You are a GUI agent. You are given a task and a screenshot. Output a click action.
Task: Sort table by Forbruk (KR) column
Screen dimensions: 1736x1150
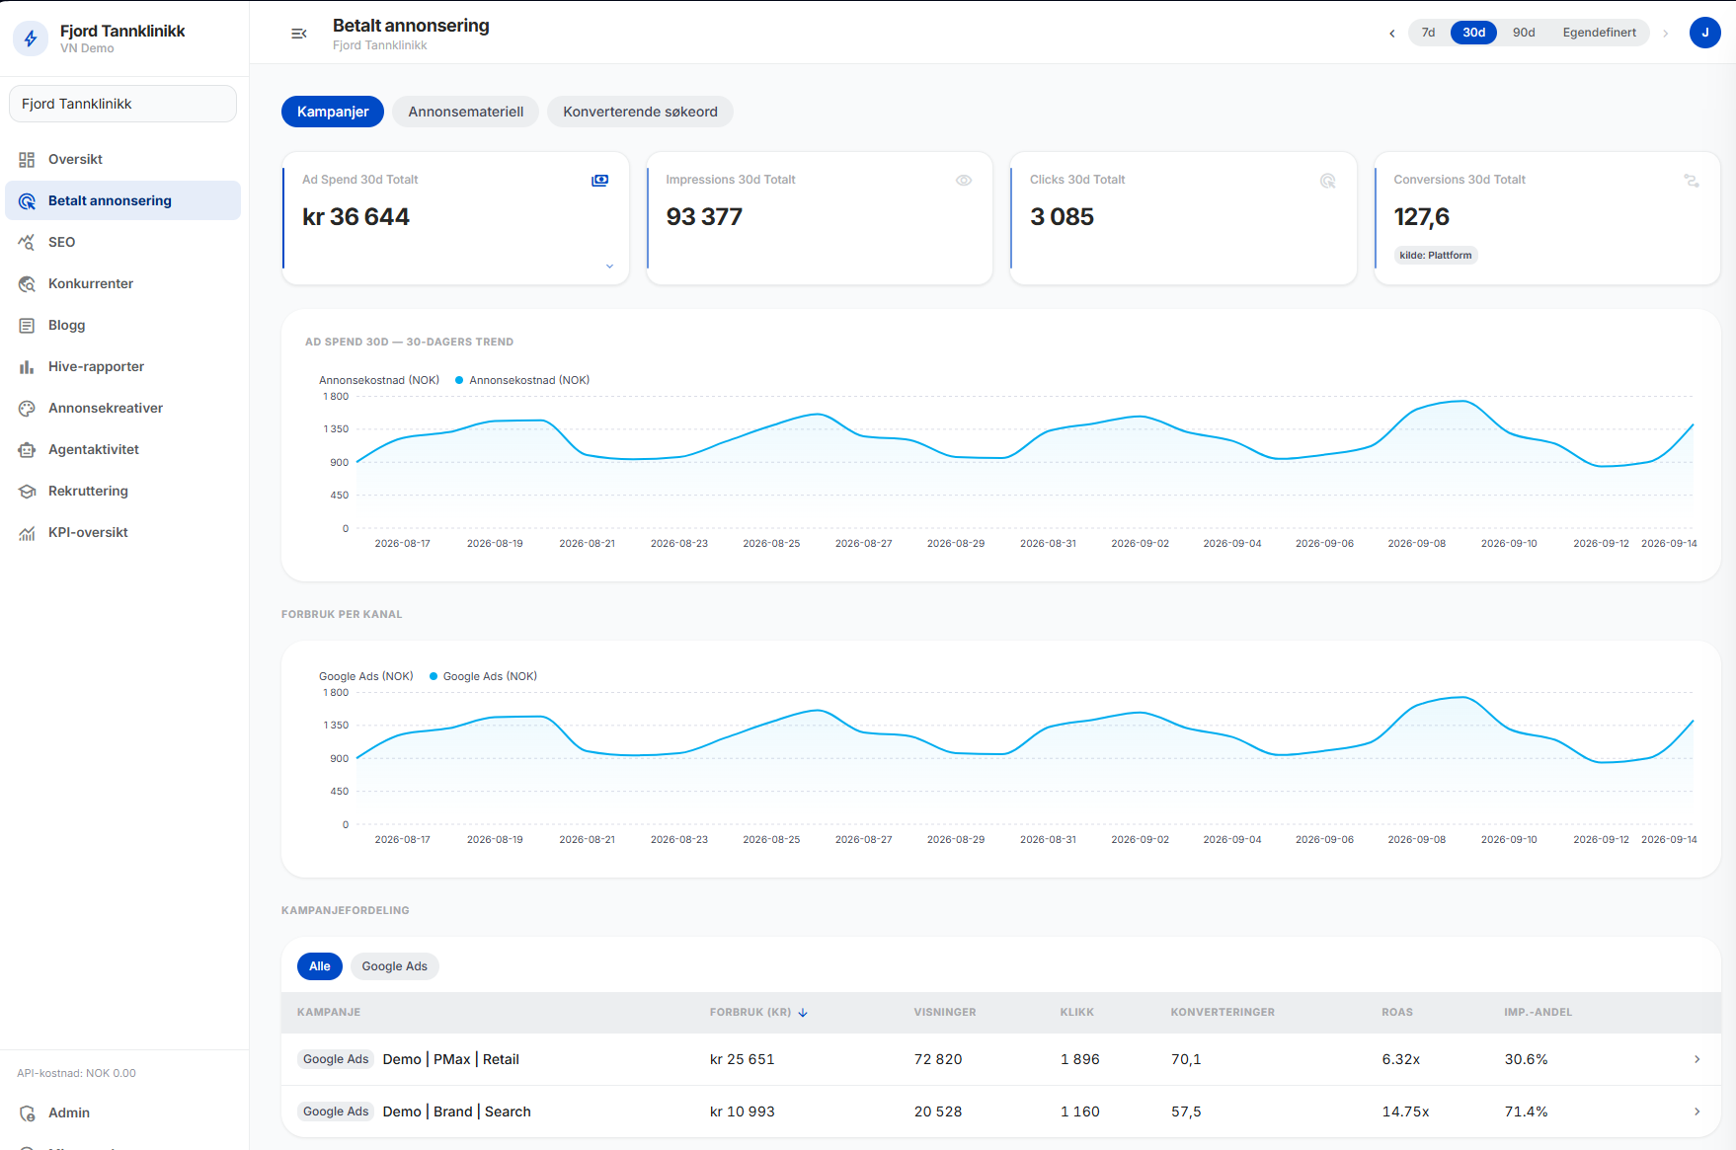(x=758, y=1013)
